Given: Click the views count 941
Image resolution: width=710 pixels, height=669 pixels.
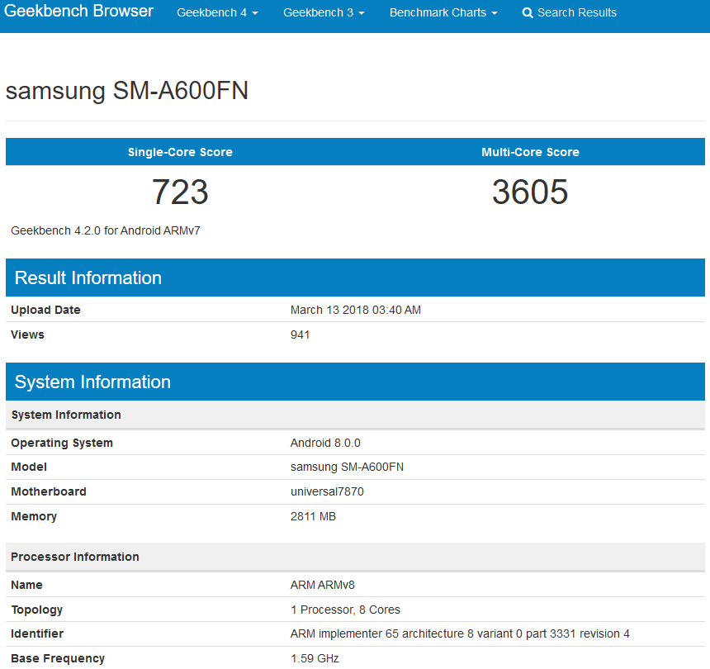Looking at the screenshot, I should point(301,334).
